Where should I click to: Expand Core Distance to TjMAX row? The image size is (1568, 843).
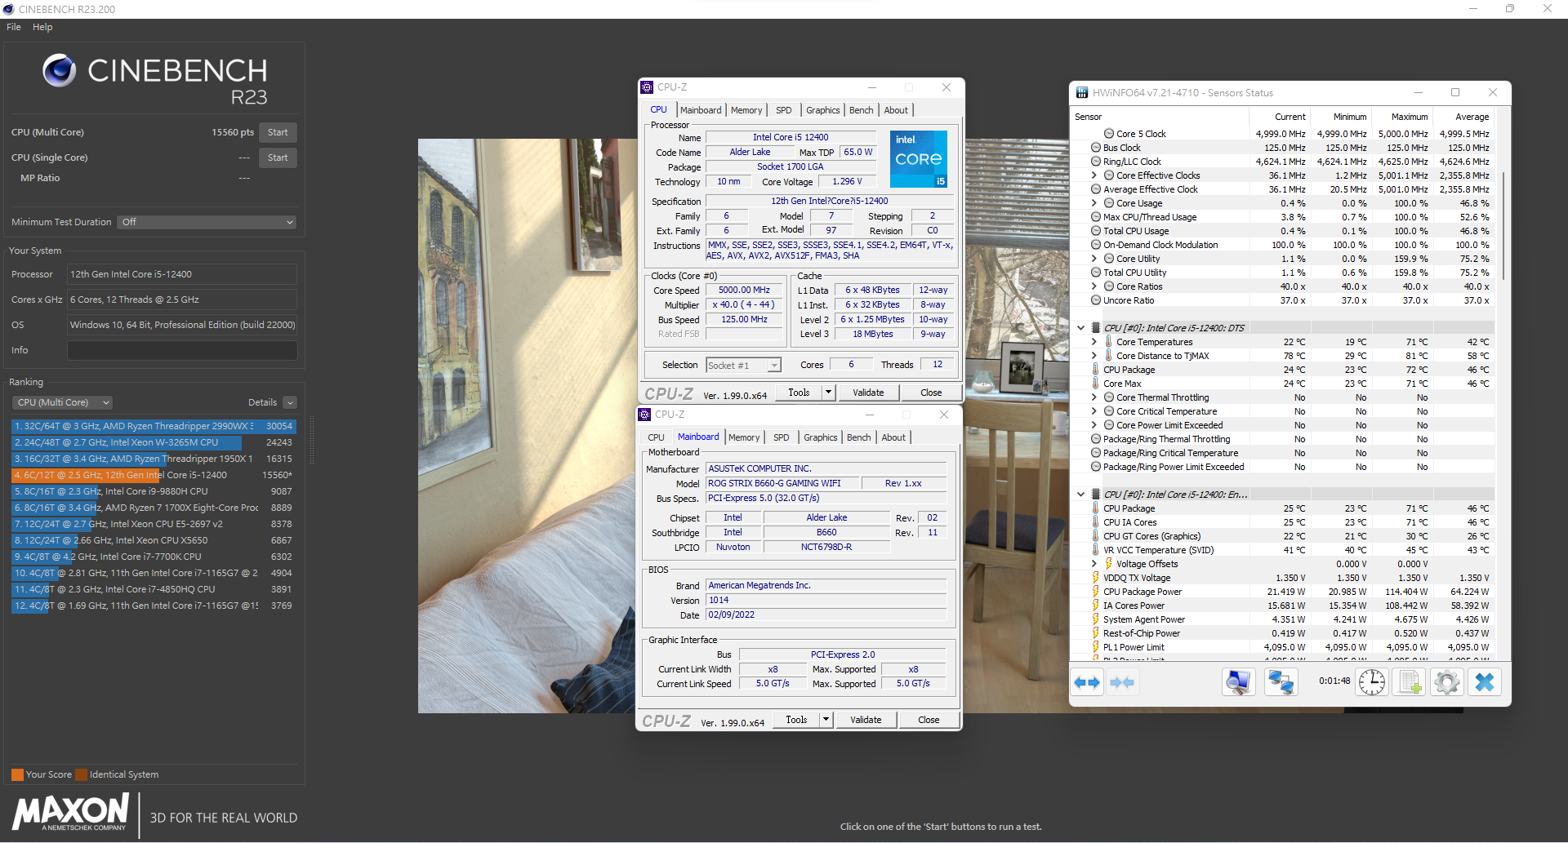(x=1094, y=356)
